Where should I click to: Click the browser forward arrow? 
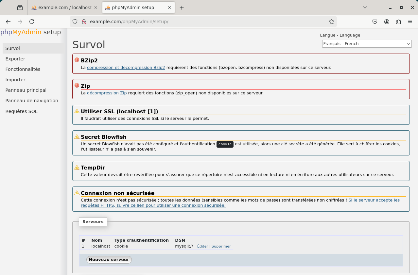[x=20, y=22]
